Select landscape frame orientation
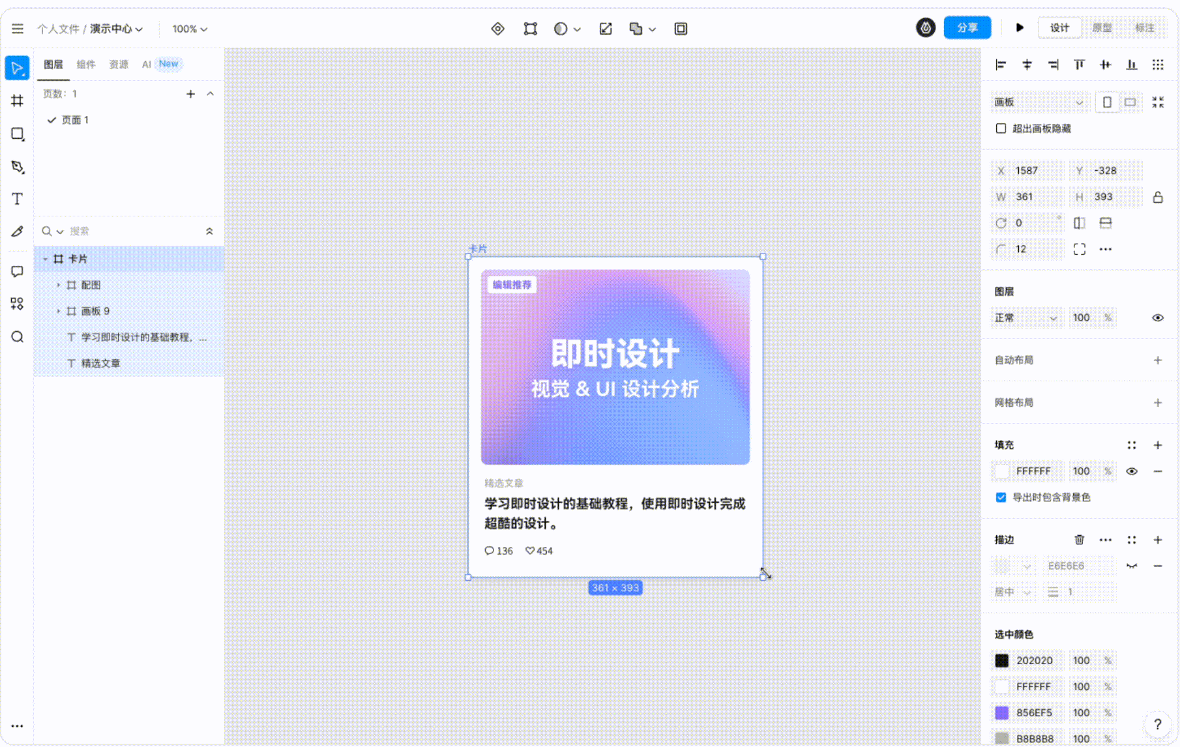Screen dimensions: 1180x747 pyautogui.click(x=1130, y=102)
